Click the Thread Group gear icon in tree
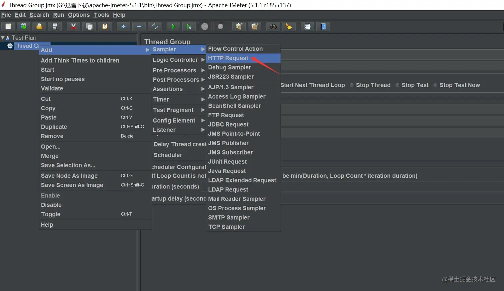Image resolution: width=504 pixels, height=291 pixels. pos(10,46)
